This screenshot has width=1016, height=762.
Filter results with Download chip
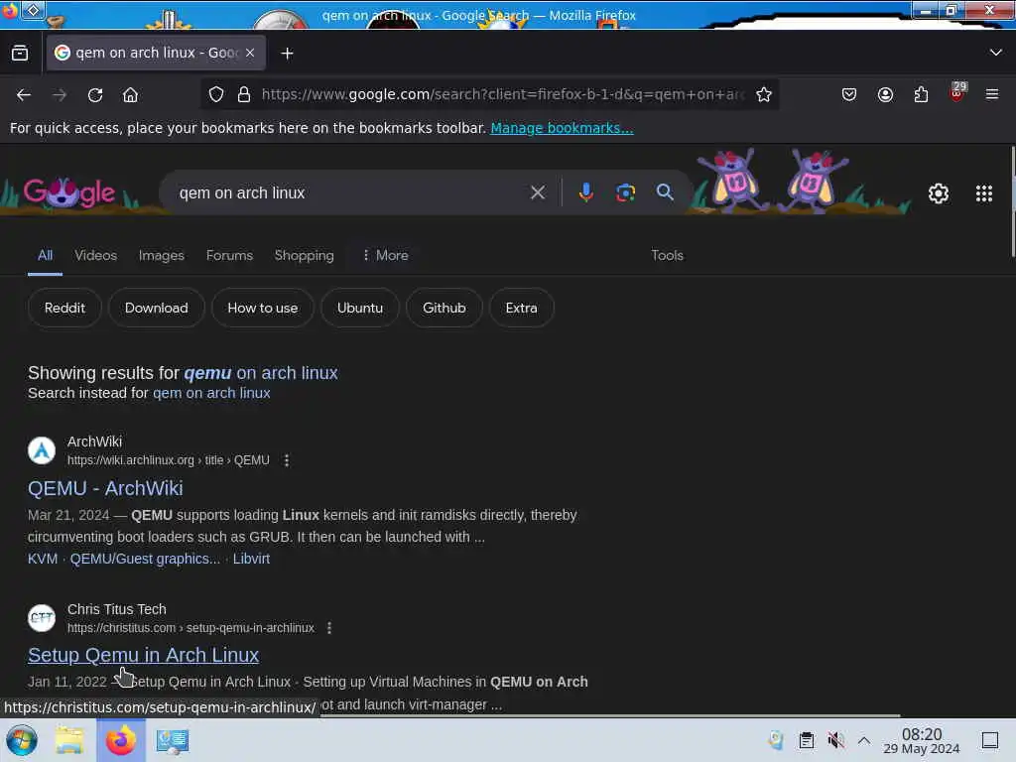point(156,308)
